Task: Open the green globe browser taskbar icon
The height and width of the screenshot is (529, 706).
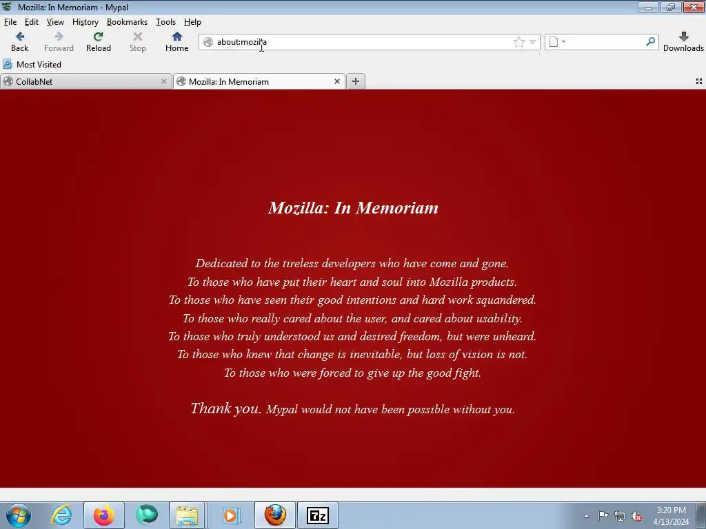Action: pos(147,515)
